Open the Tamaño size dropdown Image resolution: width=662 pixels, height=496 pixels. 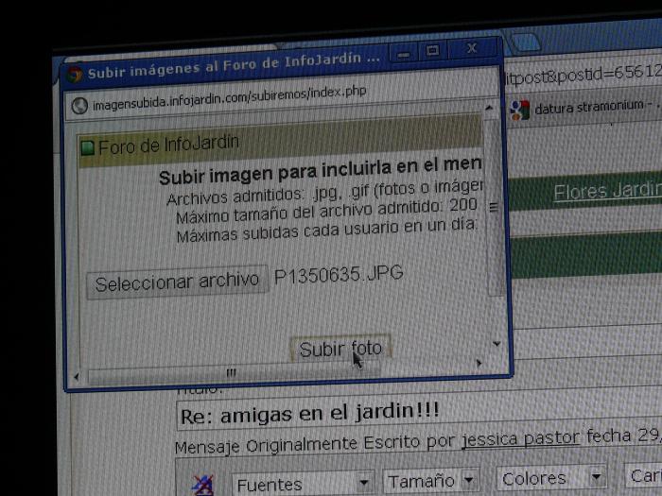[430, 480]
